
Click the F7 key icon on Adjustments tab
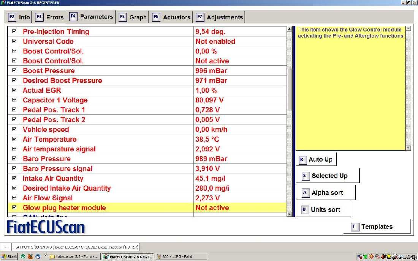coord(199,17)
